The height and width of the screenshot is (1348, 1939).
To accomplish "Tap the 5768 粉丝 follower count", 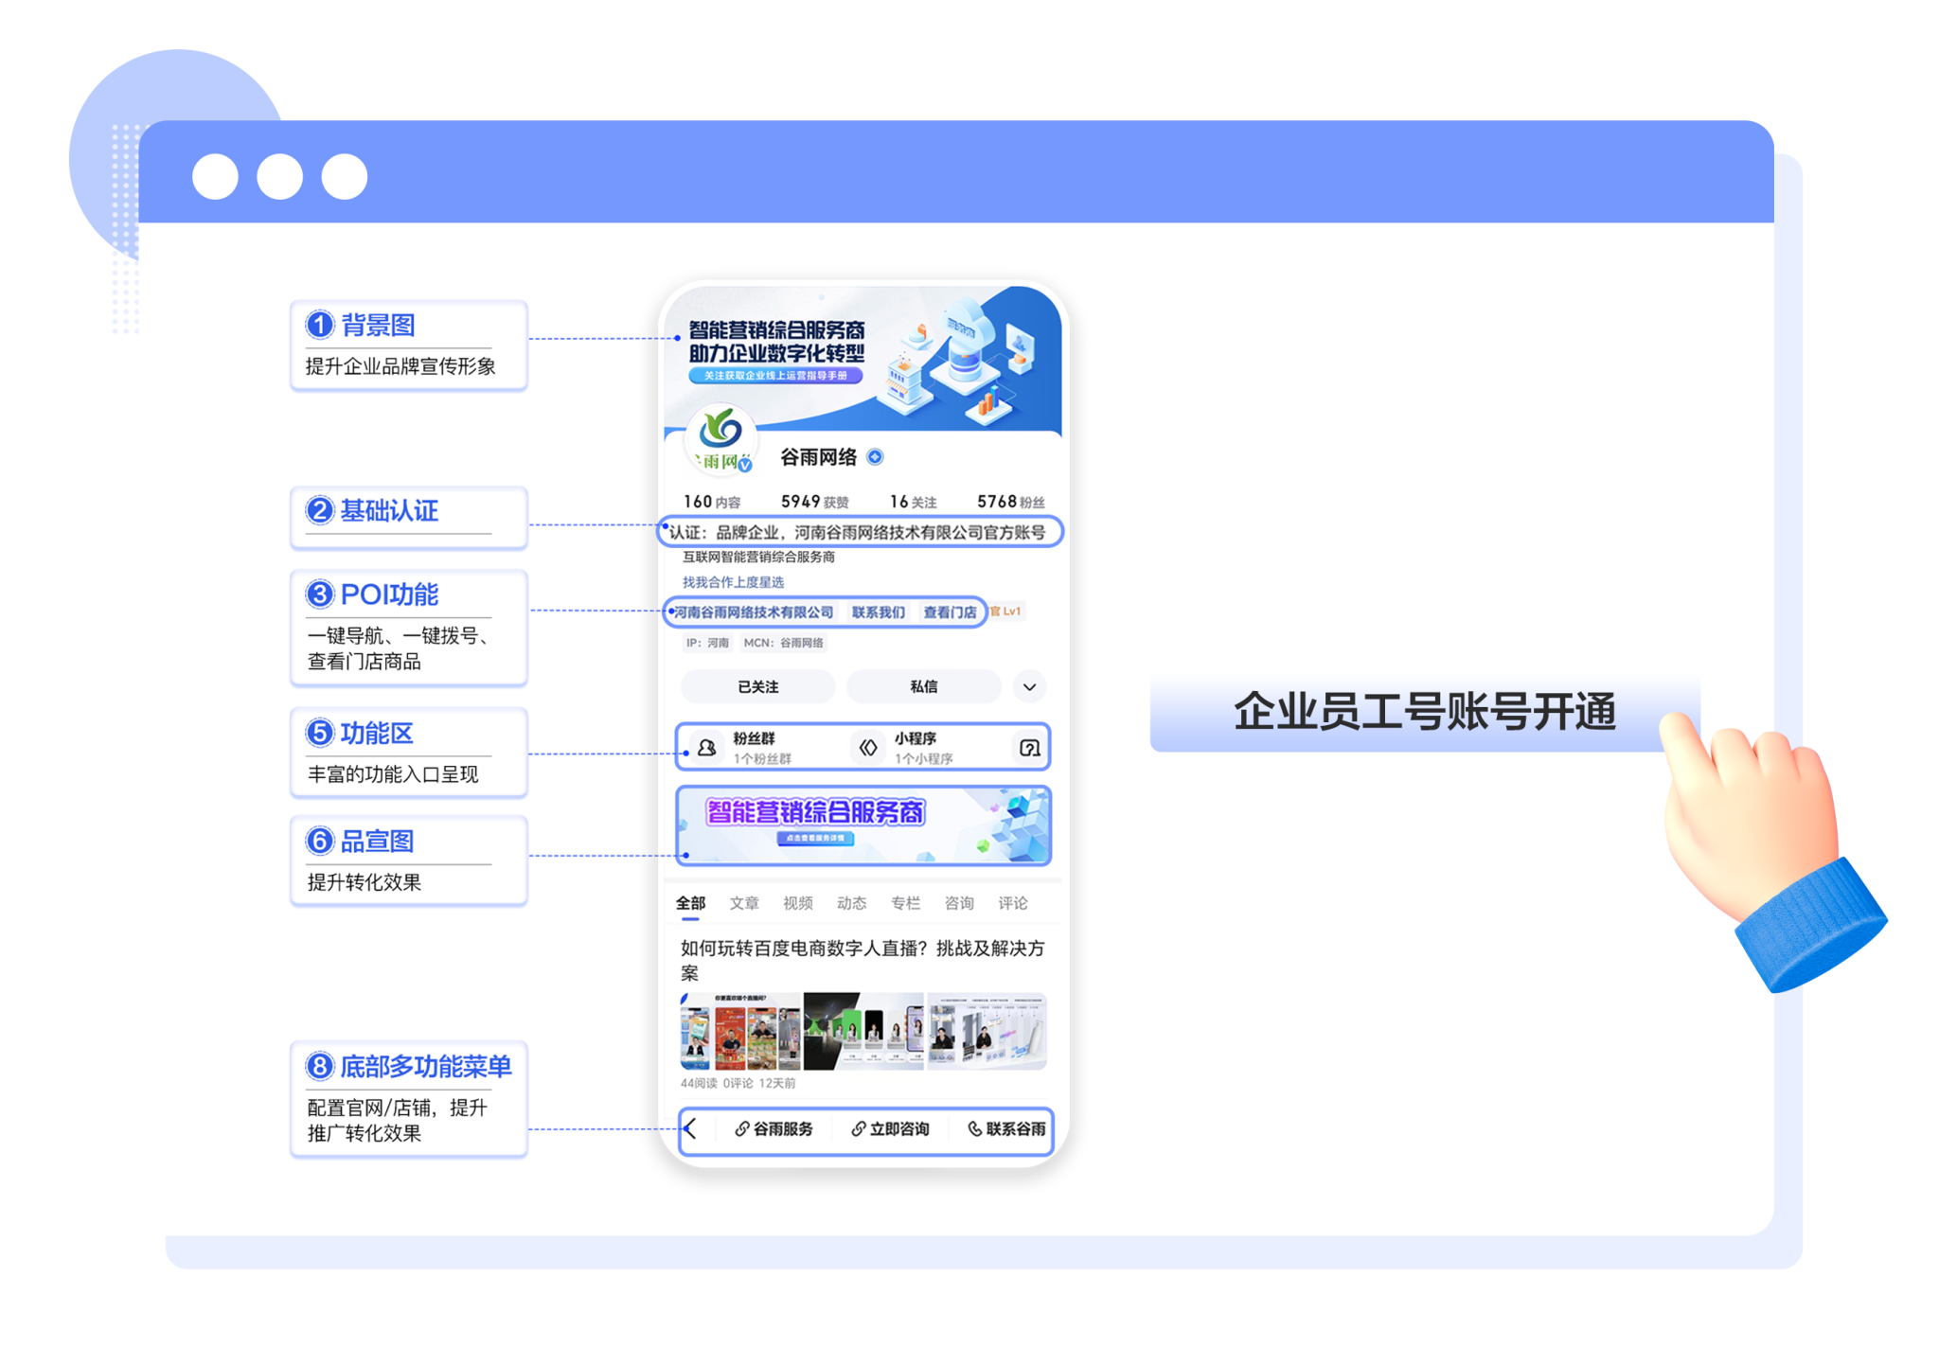I will (x=1011, y=502).
